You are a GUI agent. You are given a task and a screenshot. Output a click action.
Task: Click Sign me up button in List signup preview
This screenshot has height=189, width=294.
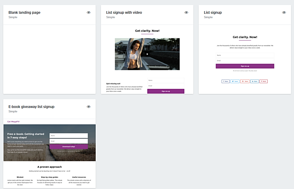click(245, 66)
